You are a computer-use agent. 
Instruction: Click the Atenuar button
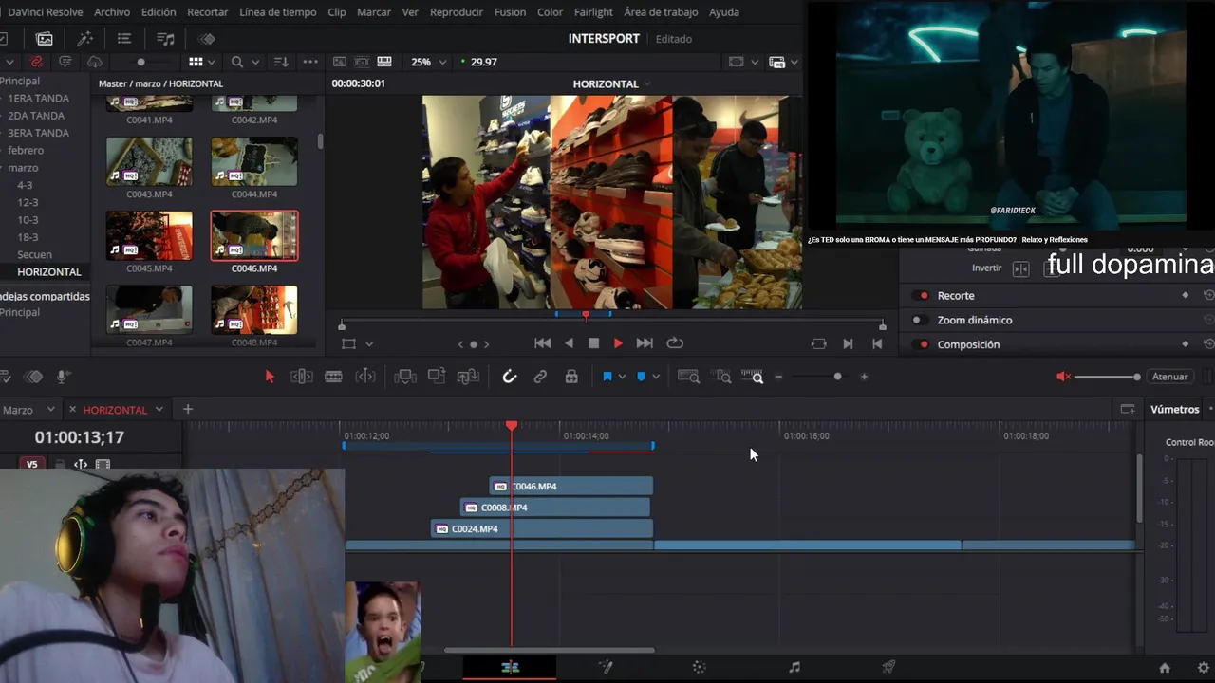(1169, 377)
